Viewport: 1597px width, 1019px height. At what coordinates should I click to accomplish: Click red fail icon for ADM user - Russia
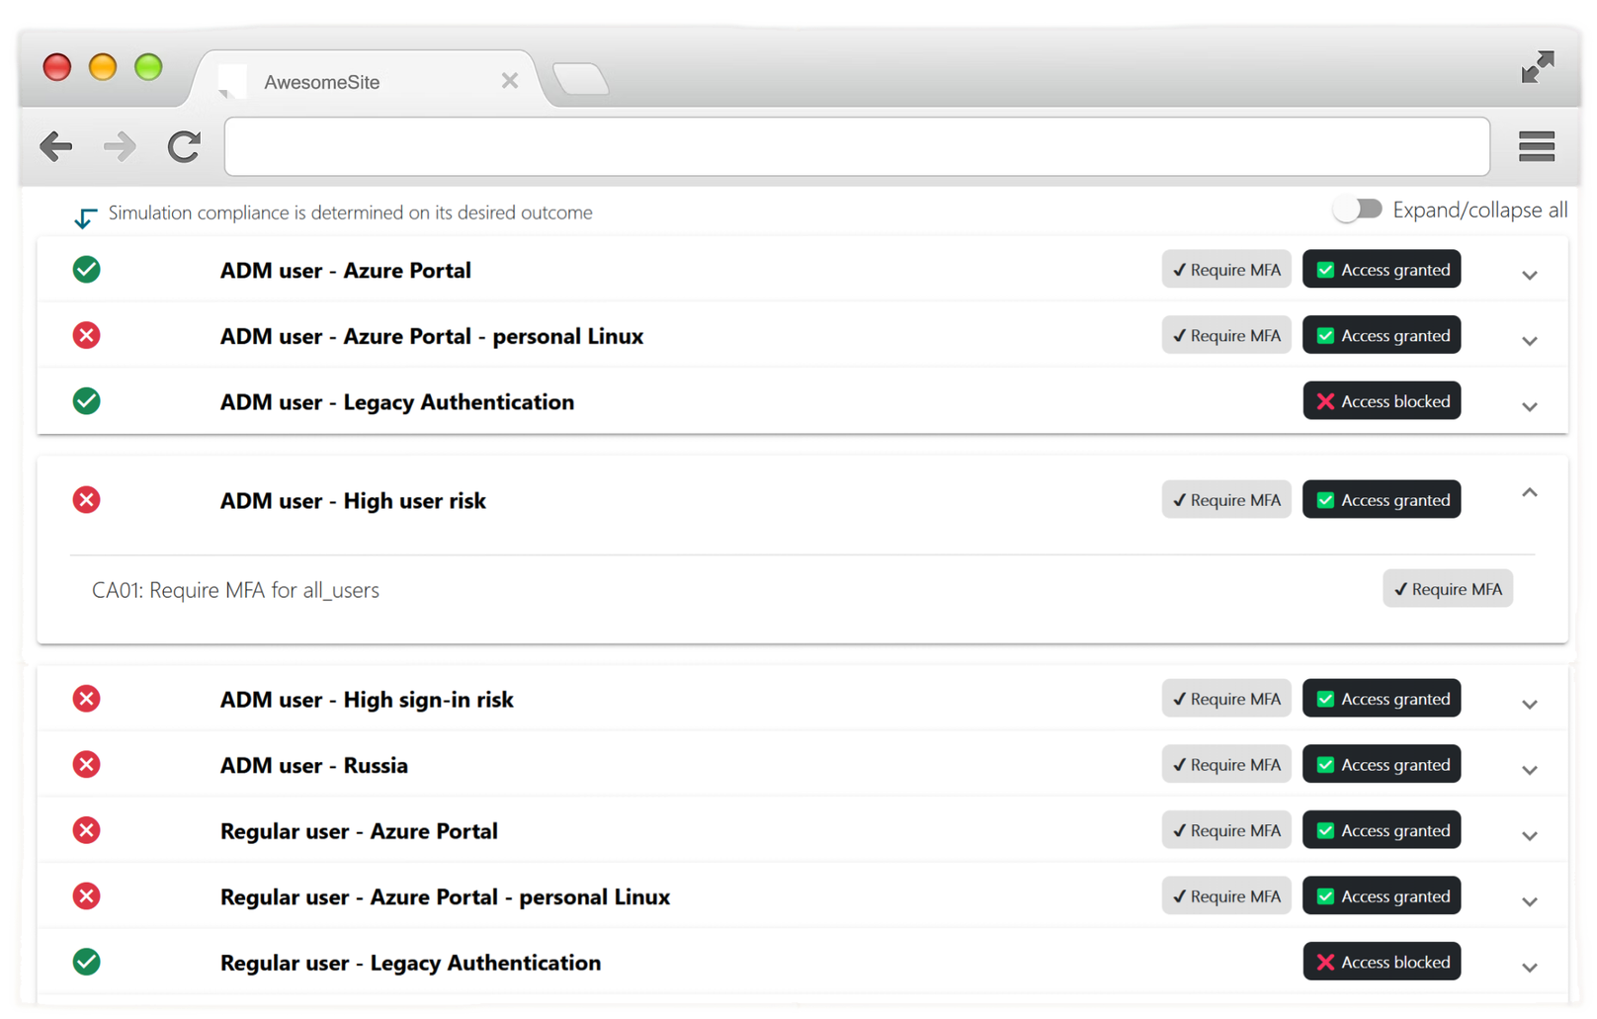pos(87,764)
